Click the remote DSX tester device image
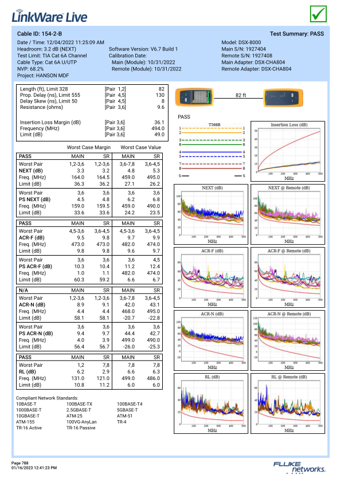The height and width of the screenshot is (482, 341). pyautogui.click(x=283, y=97)
